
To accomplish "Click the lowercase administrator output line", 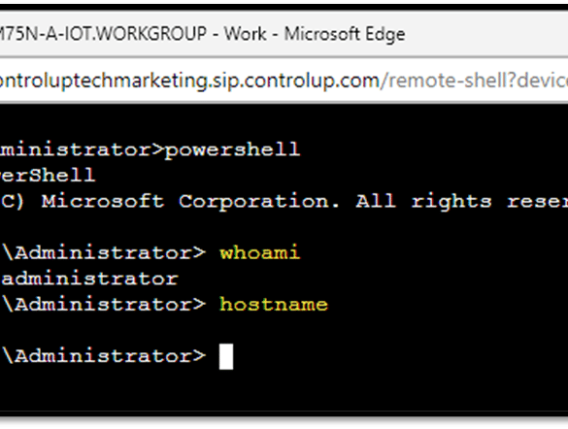I will click(x=89, y=279).
